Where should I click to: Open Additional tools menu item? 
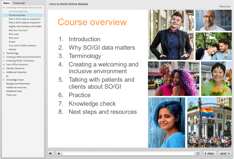(14, 91)
